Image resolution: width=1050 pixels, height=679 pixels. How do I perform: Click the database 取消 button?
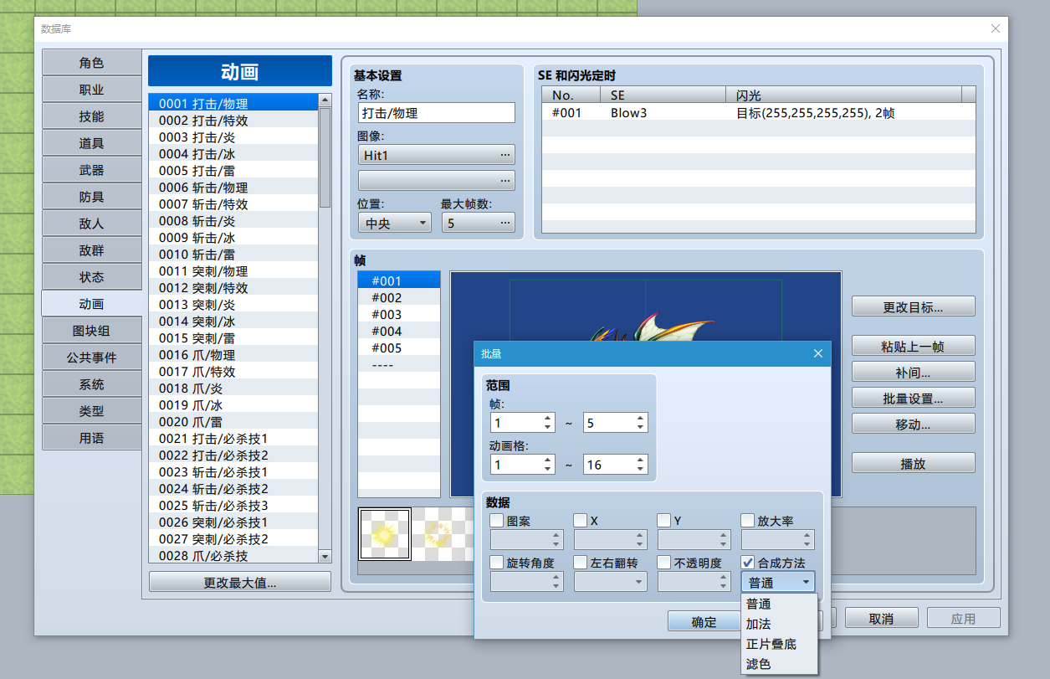tap(882, 618)
